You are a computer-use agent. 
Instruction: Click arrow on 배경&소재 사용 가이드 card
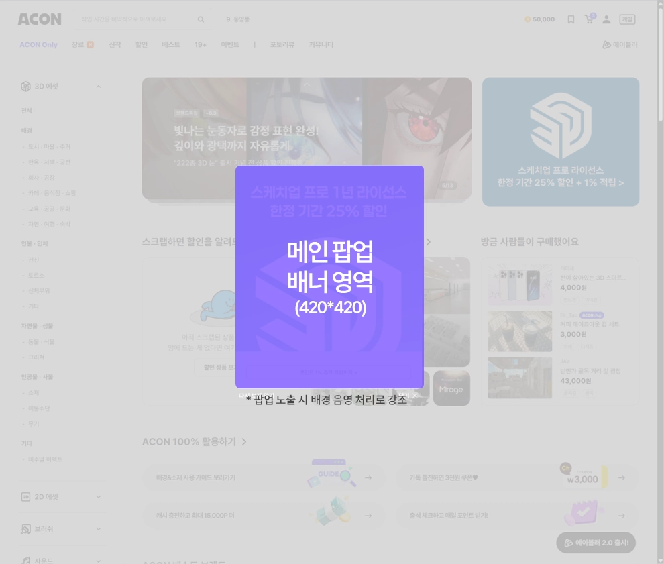click(368, 477)
